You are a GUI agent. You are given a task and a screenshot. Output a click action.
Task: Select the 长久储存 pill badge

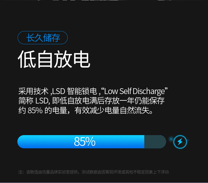click(x=43, y=38)
